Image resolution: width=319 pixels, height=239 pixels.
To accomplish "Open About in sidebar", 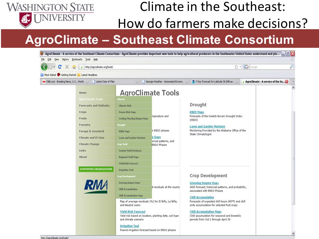I will 83,157.
